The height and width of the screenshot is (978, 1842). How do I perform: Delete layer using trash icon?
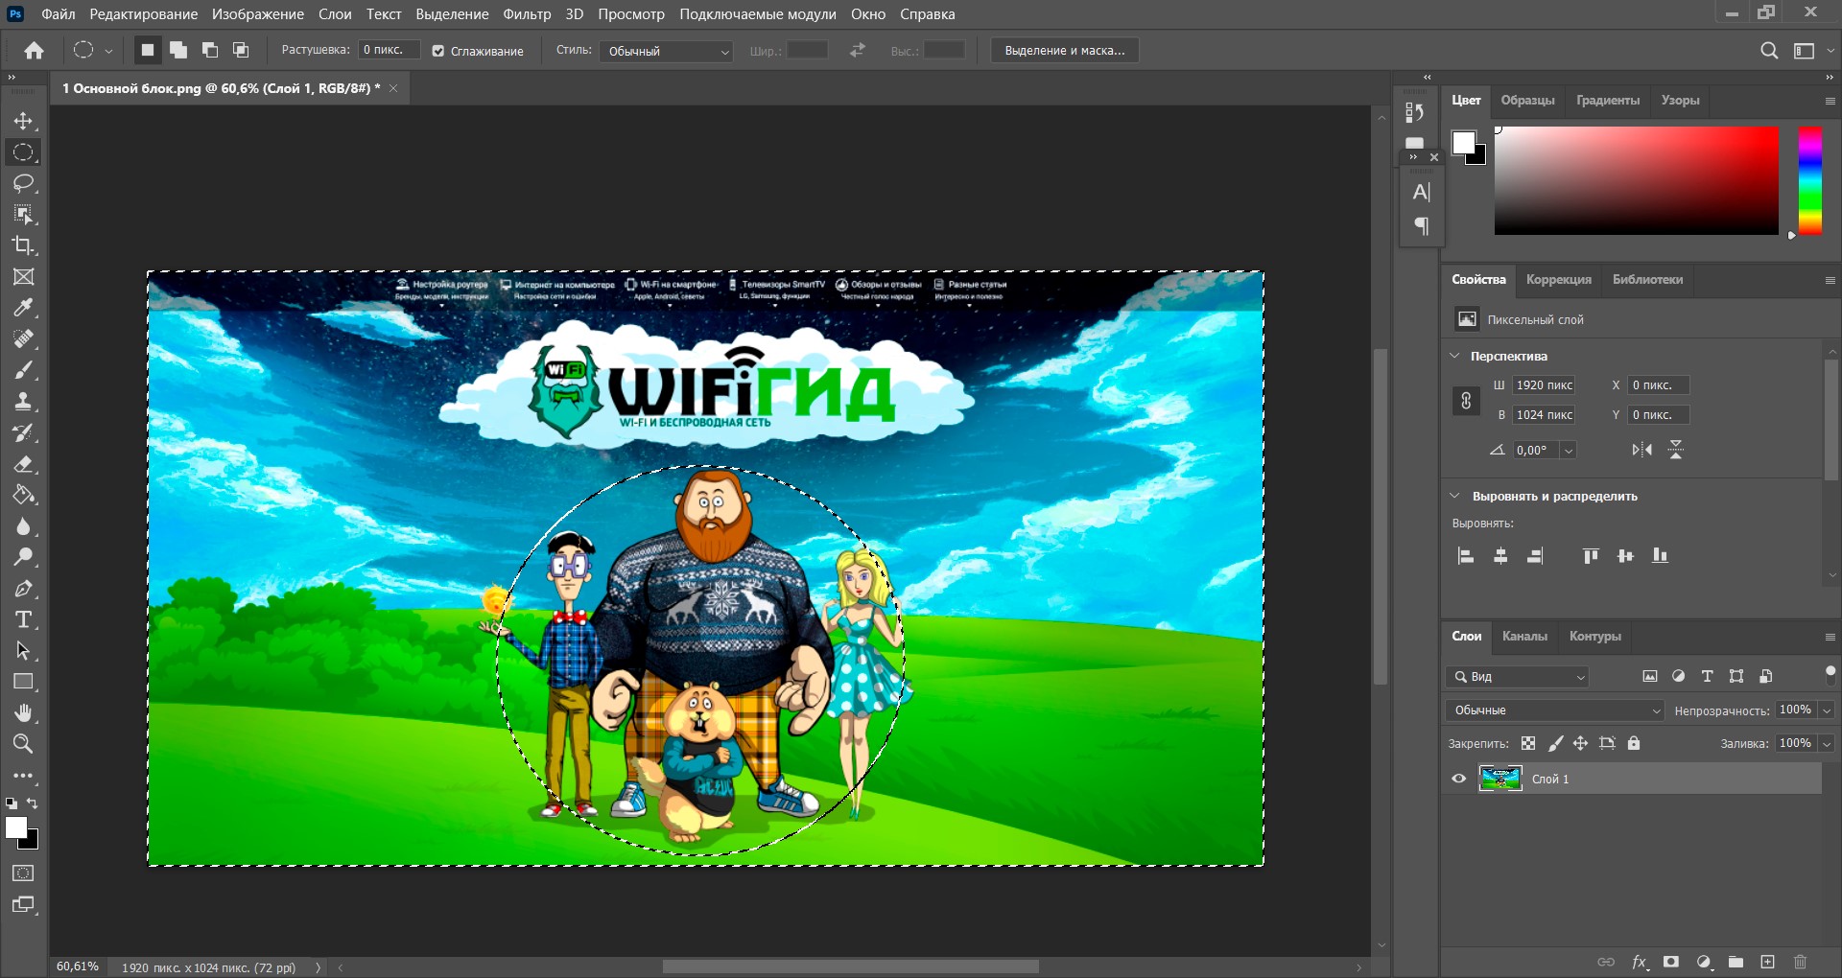click(x=1800, y=962)
